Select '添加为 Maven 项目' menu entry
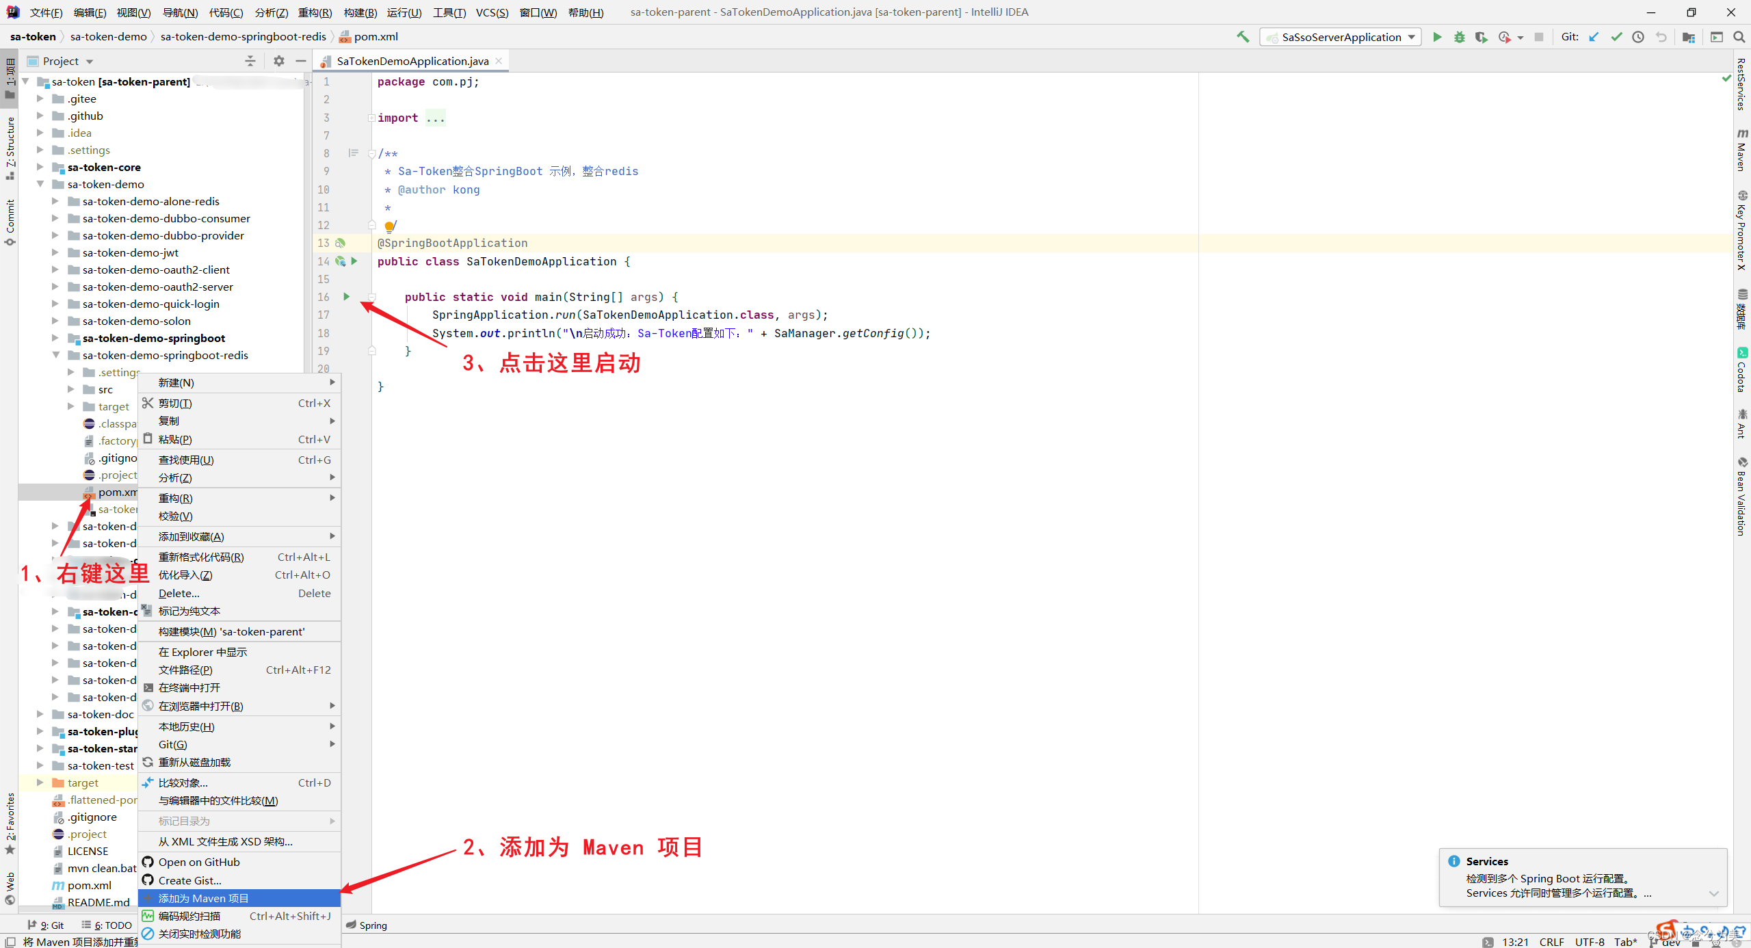Viewport: 1751px width, 948px height. 204,898
